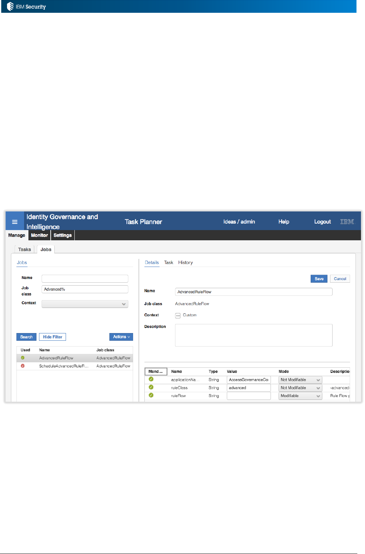Click the Mode column header
The image size is (365, 554).
(x=284, y=371)
